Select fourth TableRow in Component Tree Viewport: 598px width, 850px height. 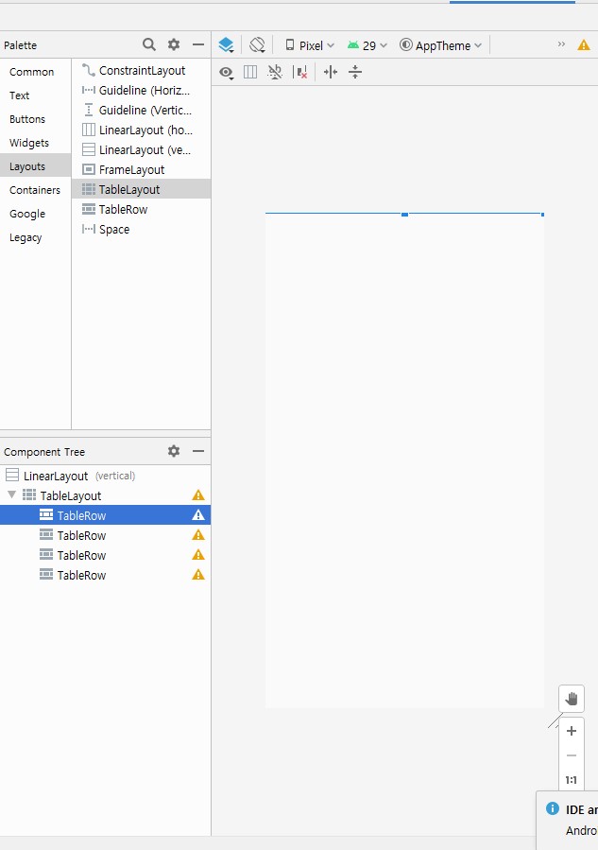[x=105, y=575]
